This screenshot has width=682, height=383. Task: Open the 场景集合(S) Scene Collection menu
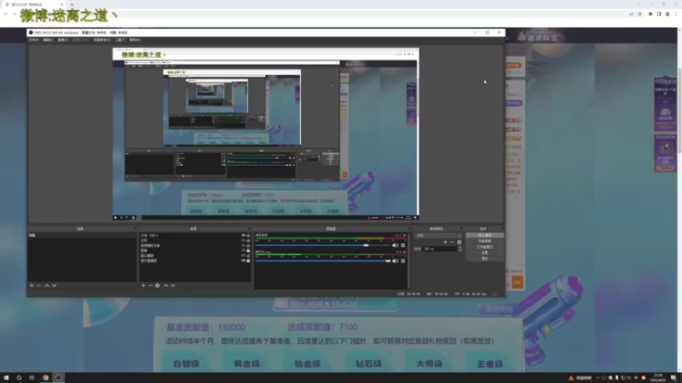click(x=101, y=39)
